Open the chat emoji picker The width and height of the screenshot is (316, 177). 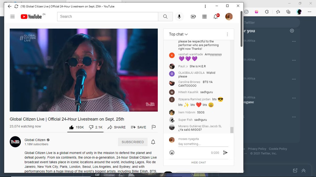pyautogui.click(x=172, y=152)
